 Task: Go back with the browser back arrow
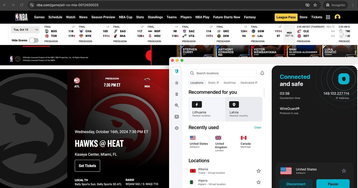coord(5,5)
